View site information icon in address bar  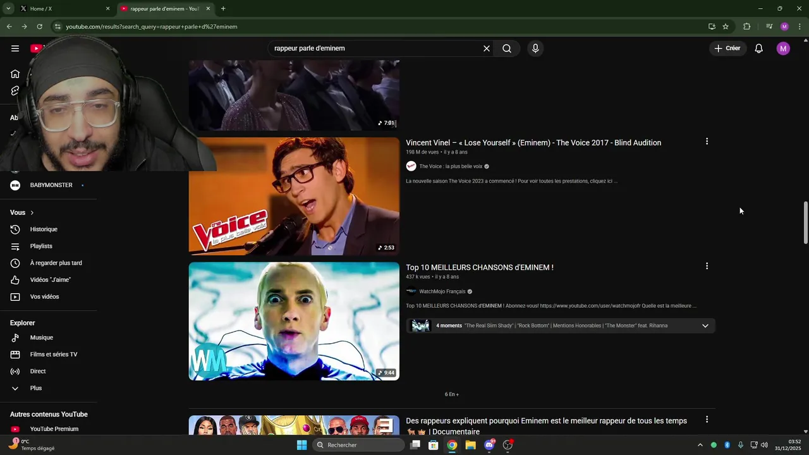coord(57,27)
